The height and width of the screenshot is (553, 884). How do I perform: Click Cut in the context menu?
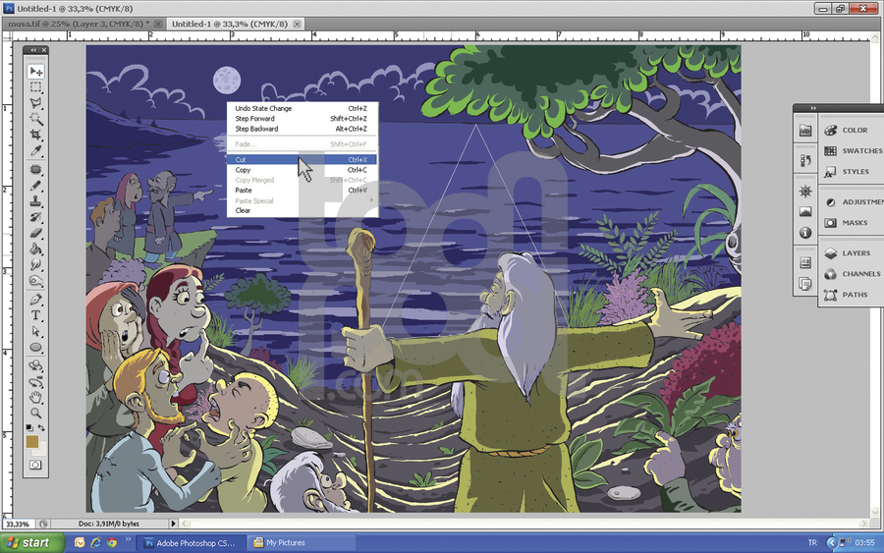(303, 159)
